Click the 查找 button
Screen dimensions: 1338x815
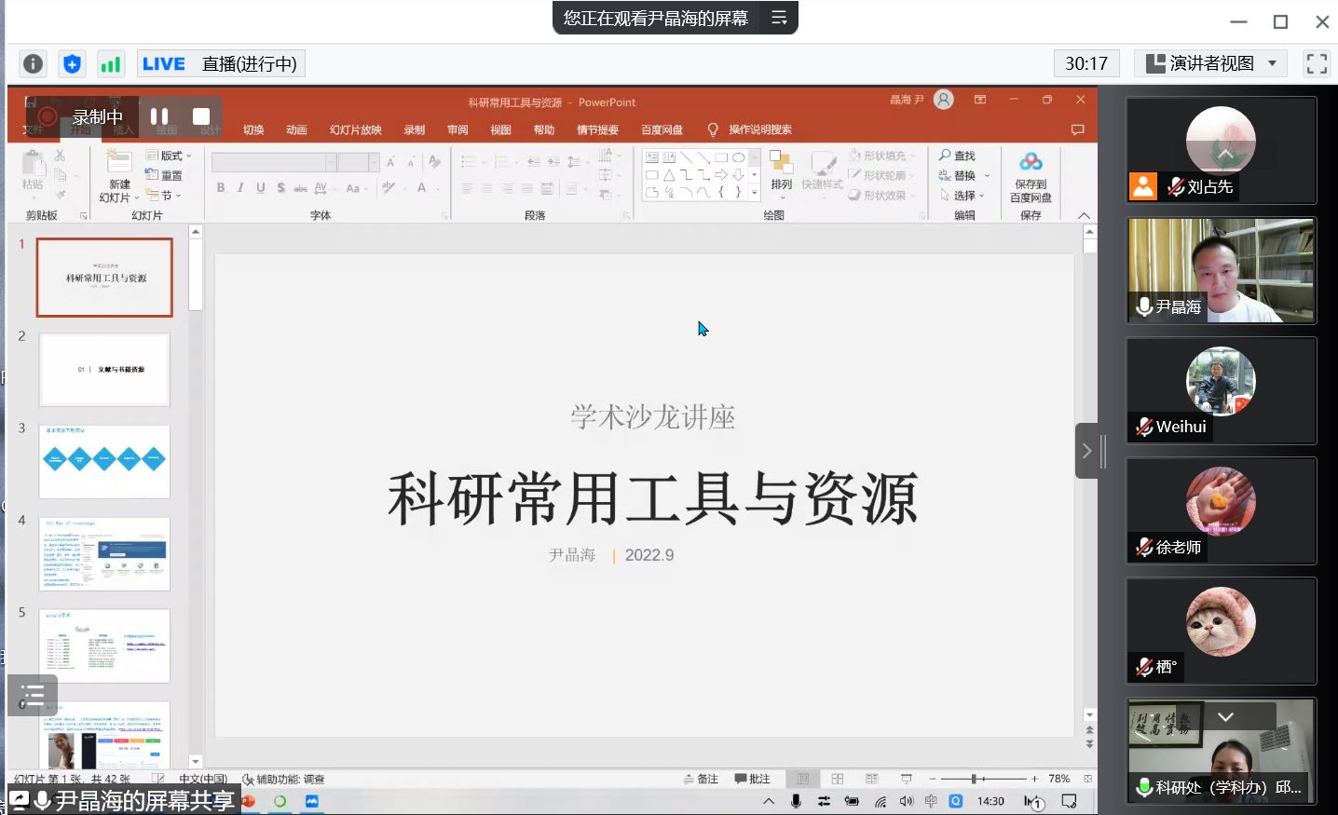tap(957, 156)
